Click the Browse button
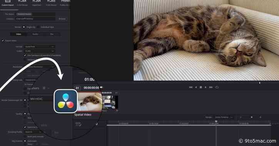 (62, 19)
